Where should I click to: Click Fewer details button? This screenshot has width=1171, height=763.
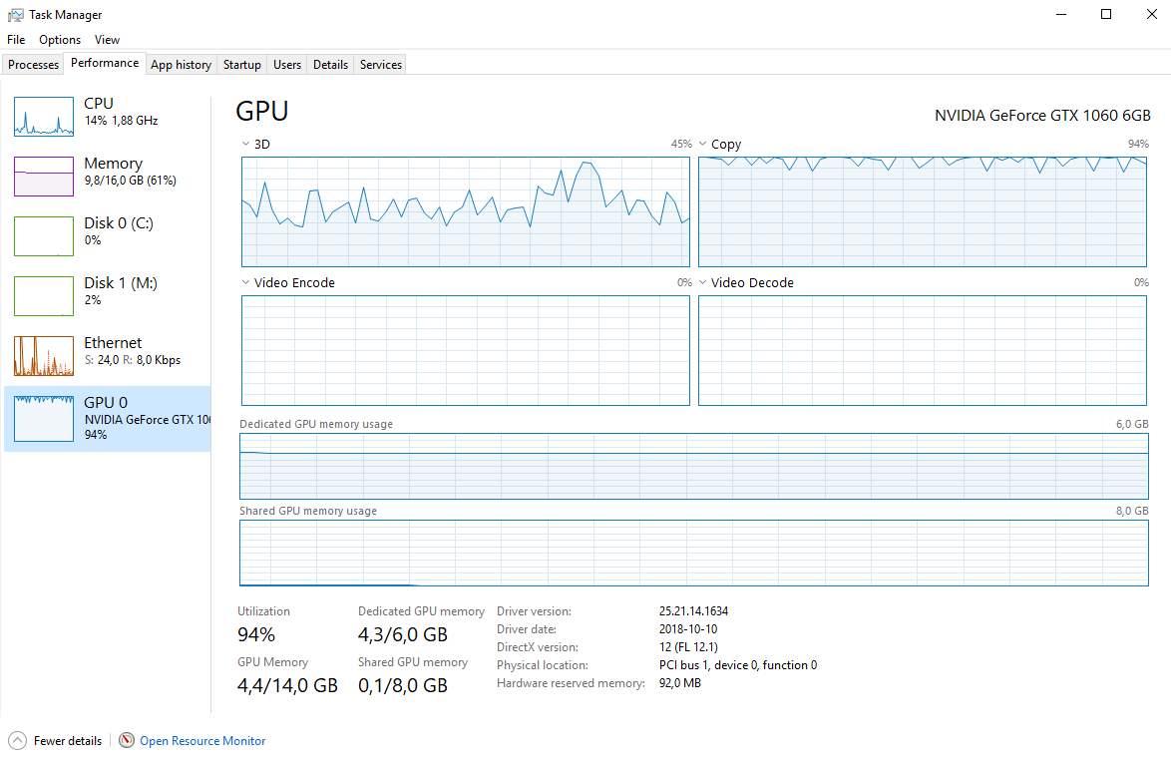pyautogui.click(x=55, y=741)
